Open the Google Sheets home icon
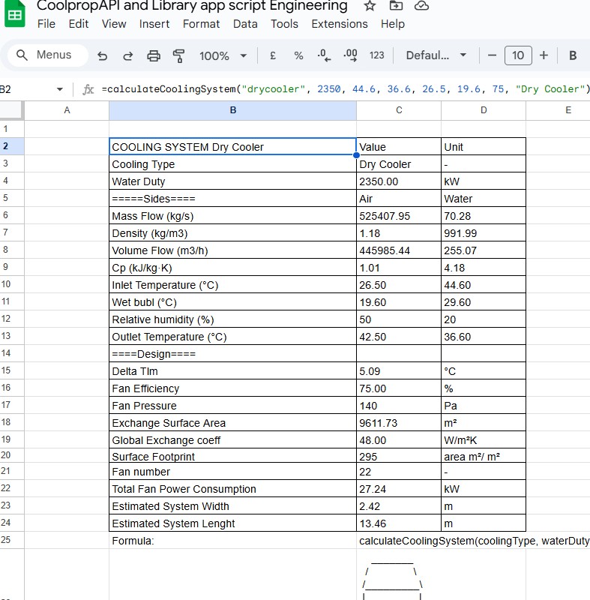 coord(14,14)
